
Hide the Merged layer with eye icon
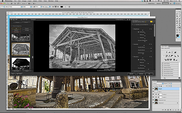point(153,89)
